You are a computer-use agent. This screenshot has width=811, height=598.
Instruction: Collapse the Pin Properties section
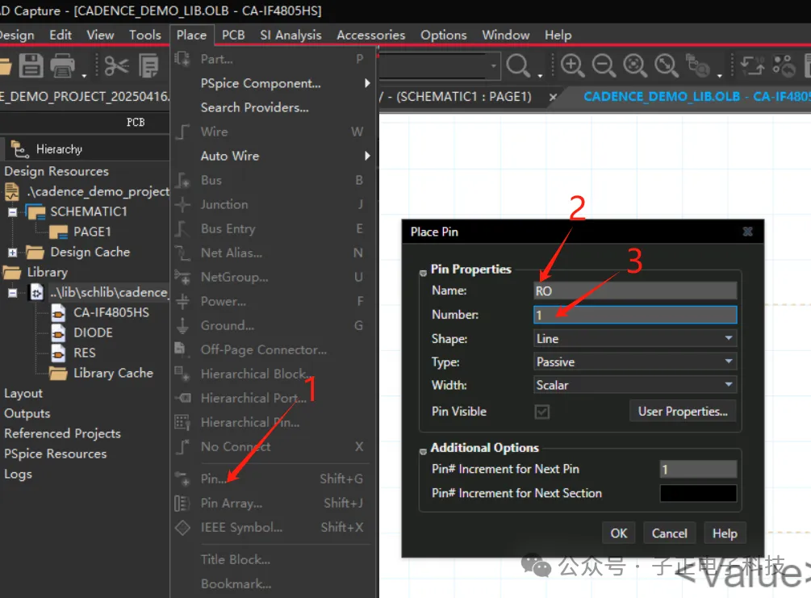(423, 273)
